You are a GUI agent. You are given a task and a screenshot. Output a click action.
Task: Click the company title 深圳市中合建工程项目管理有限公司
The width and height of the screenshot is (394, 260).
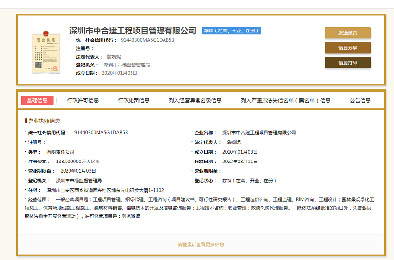[x=132, y=31]
